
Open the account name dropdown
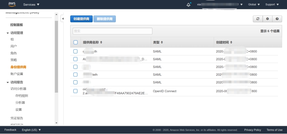(x=220, y=4)
